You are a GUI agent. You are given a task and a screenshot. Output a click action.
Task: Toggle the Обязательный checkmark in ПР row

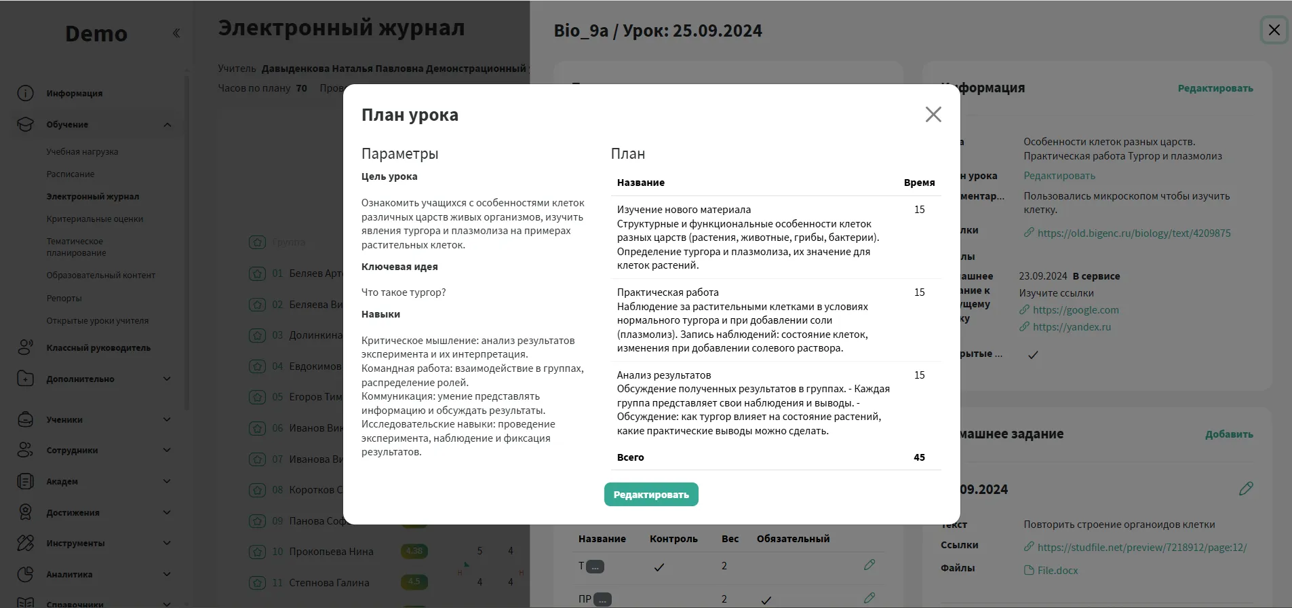coord(766,600)
